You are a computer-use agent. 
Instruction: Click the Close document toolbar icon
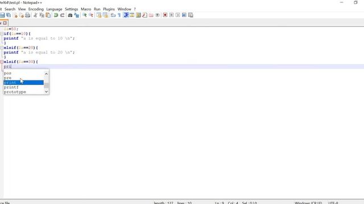pyautogui.click(x=15, y=15)
